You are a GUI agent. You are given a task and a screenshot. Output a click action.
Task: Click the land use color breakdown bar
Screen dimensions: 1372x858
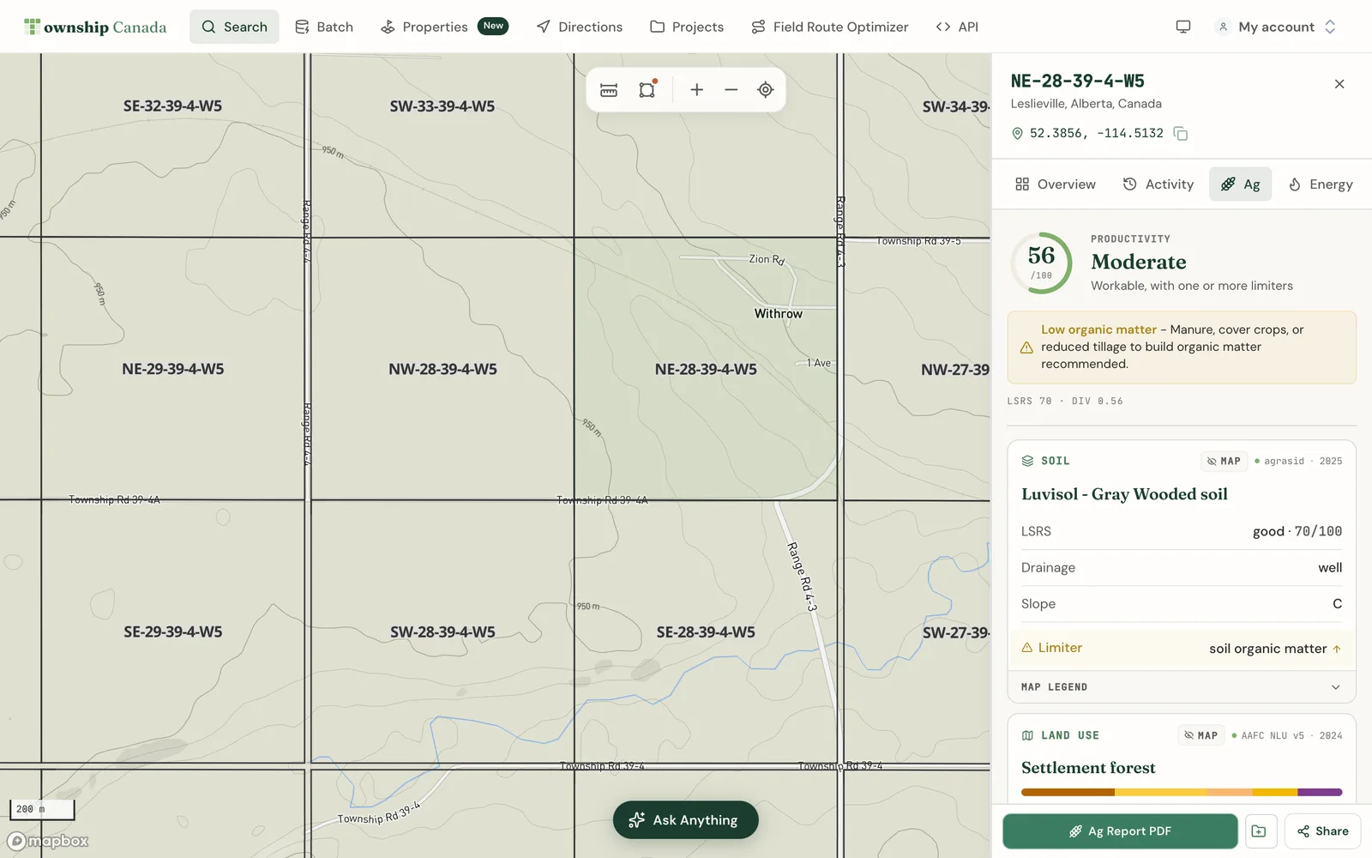click(x=1182, y=792)
